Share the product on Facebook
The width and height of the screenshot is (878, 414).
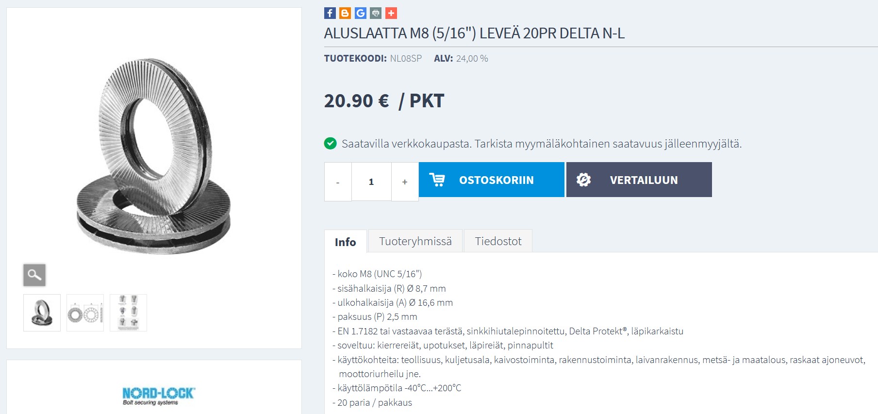point(330,13)
